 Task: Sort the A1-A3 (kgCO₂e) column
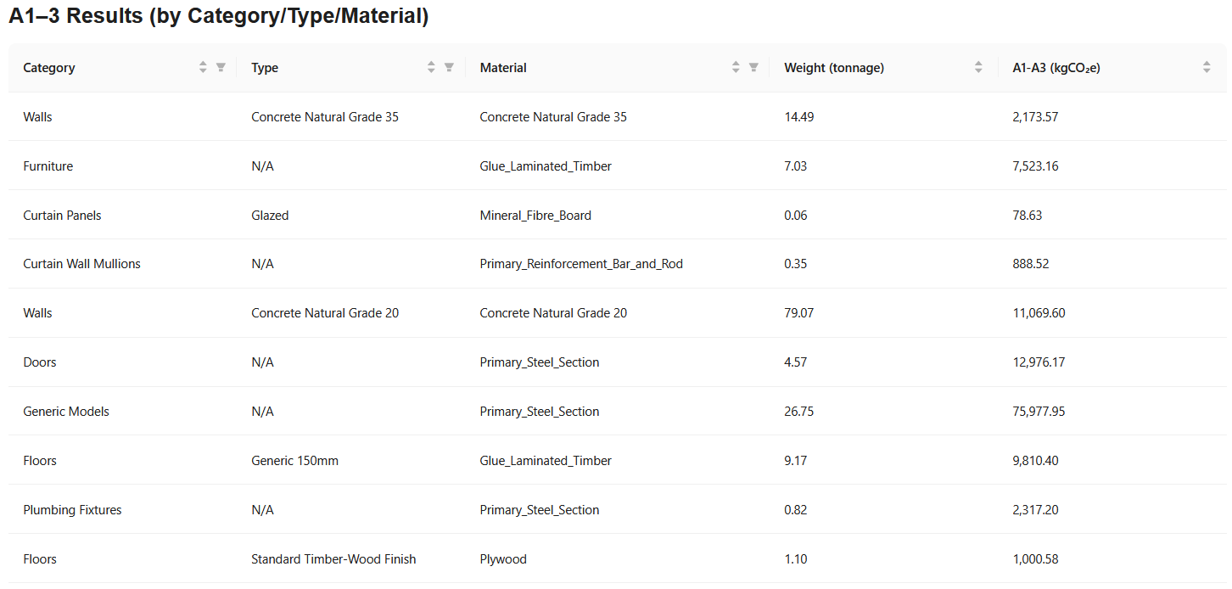1206,66
